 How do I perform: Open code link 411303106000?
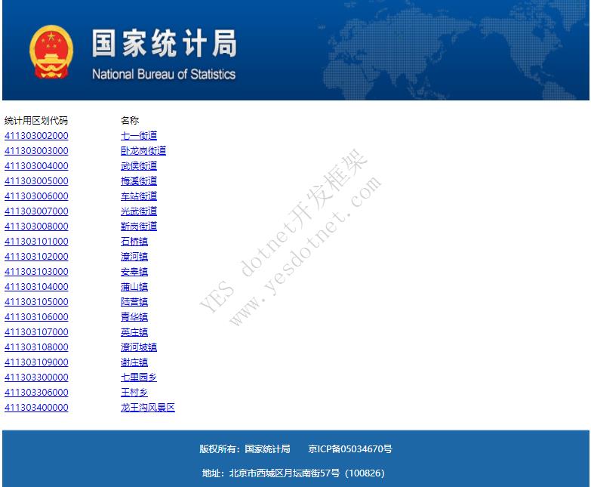36,316
